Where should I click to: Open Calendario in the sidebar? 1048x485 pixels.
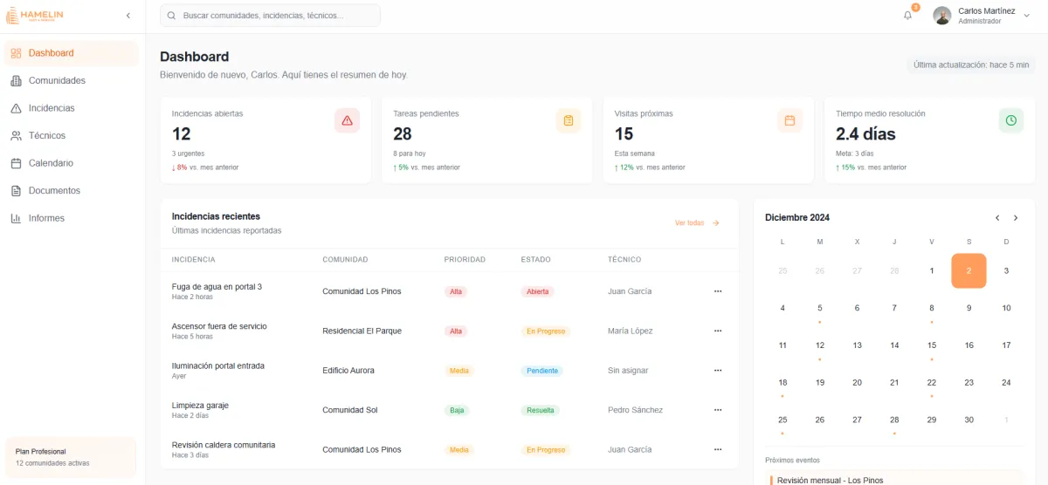tap(72, 163)
